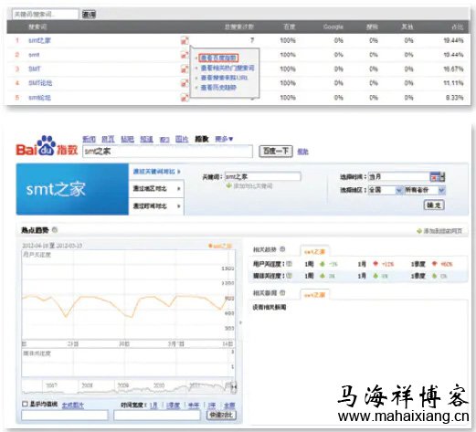Image resolution: width=476 pixels, height=432 pixels.
Task: Open chart icon in the lowercase smt row
Action: 185,55
